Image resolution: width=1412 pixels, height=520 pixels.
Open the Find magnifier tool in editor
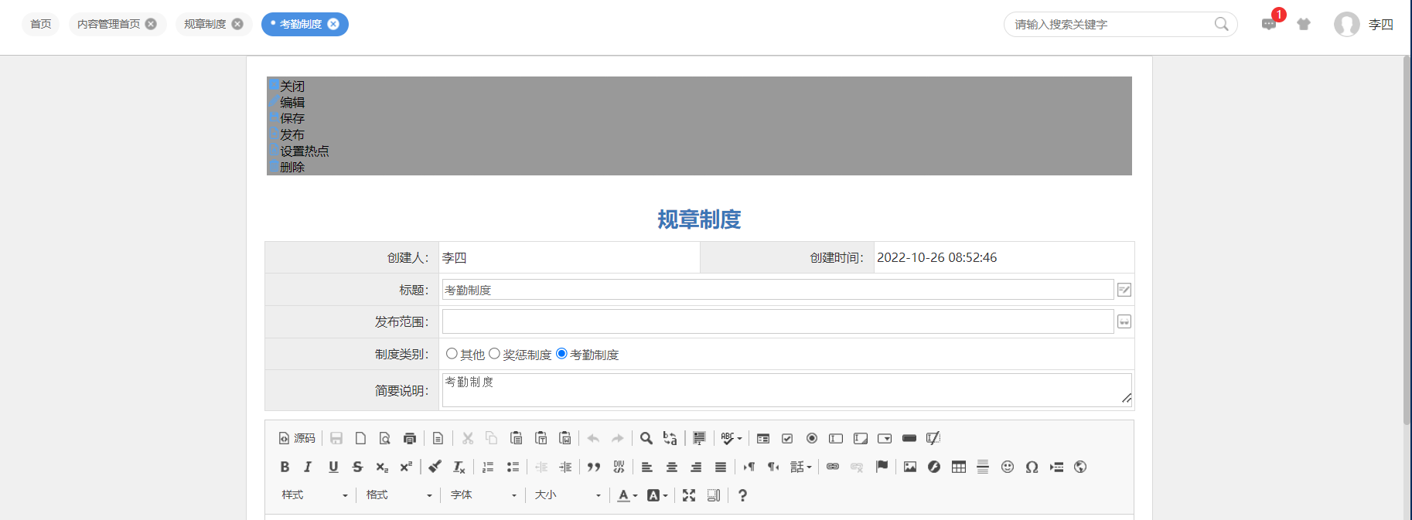(646, 438)
